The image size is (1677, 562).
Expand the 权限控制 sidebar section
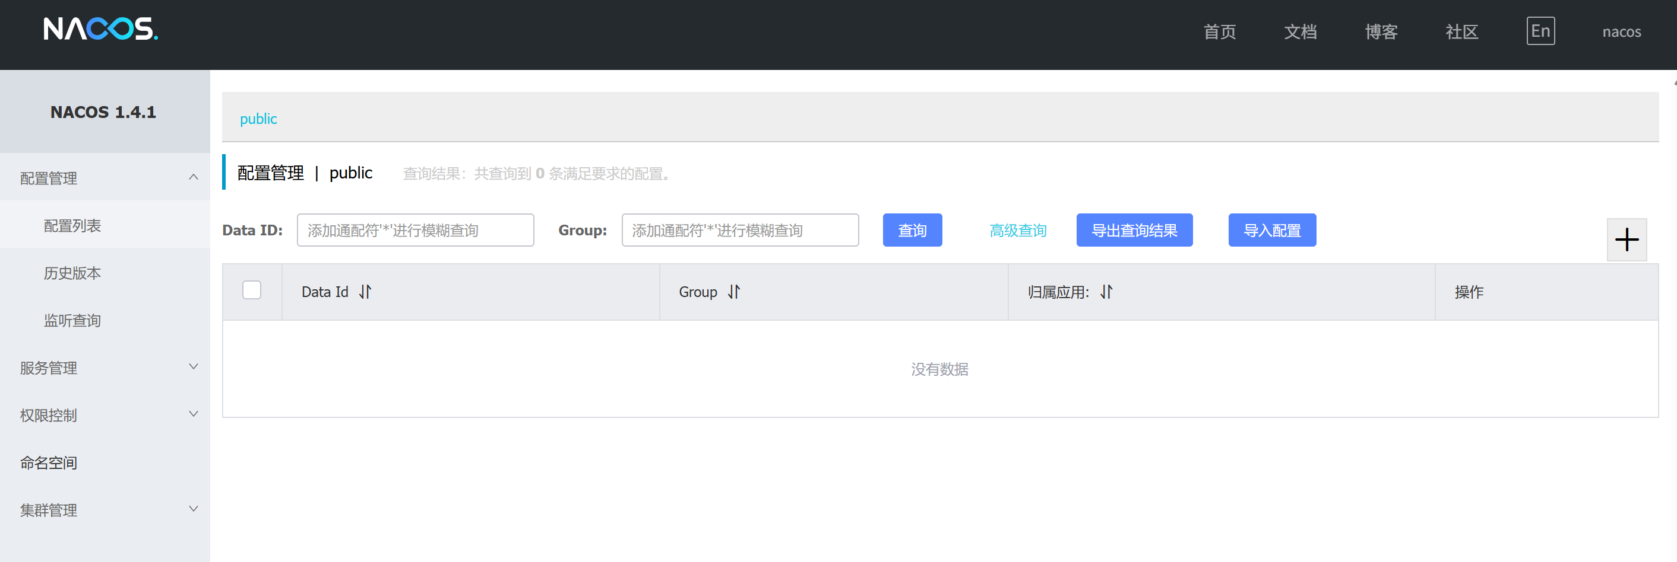(x=105, y=414)
